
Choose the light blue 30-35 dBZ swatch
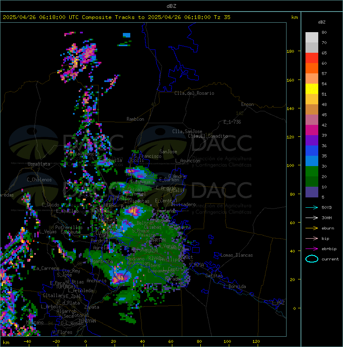pyautogui.click(x=312, y=161)
